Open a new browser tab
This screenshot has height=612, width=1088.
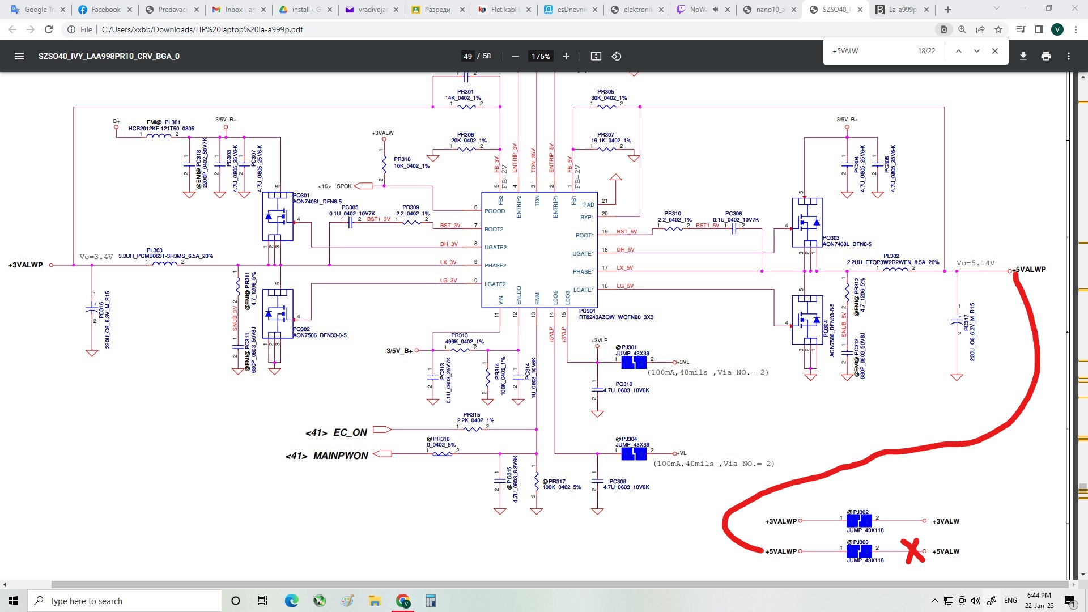(x=947, y=10)
